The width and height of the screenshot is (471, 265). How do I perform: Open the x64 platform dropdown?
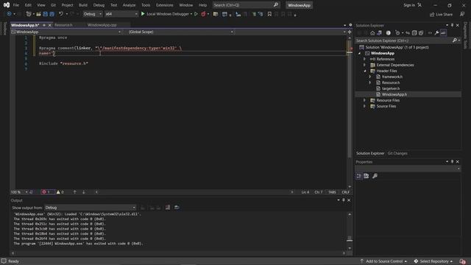point(121,14)
